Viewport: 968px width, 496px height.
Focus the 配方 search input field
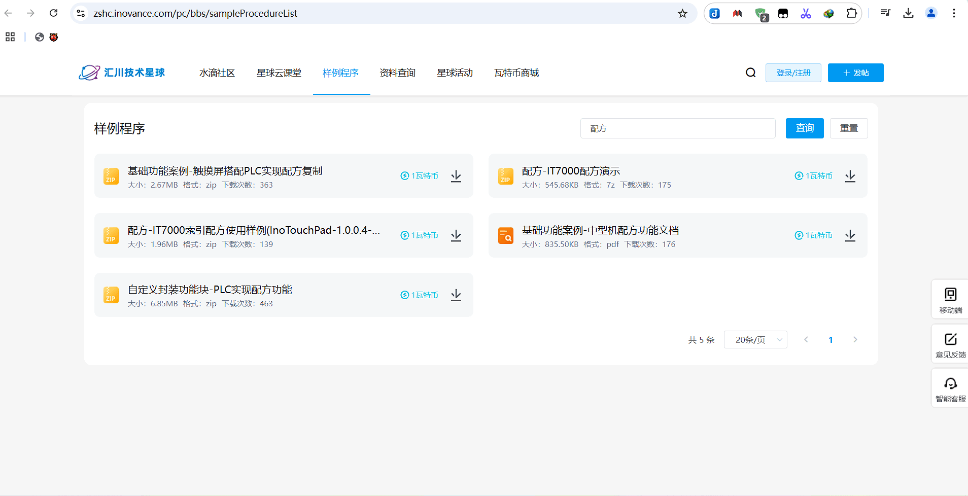[677, 128]
